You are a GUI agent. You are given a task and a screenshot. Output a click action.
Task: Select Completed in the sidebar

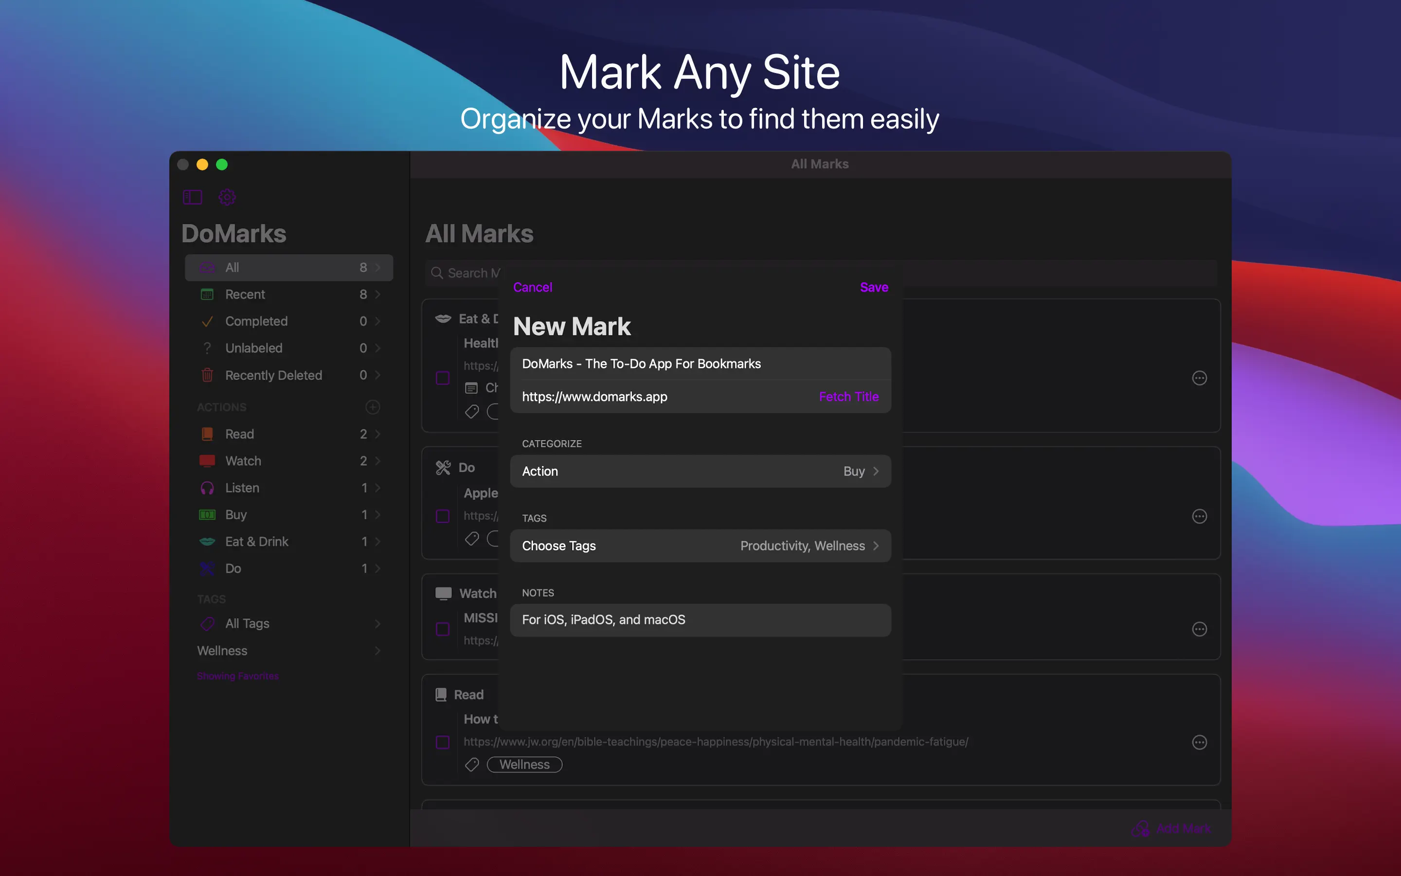(x=256, y=322)
